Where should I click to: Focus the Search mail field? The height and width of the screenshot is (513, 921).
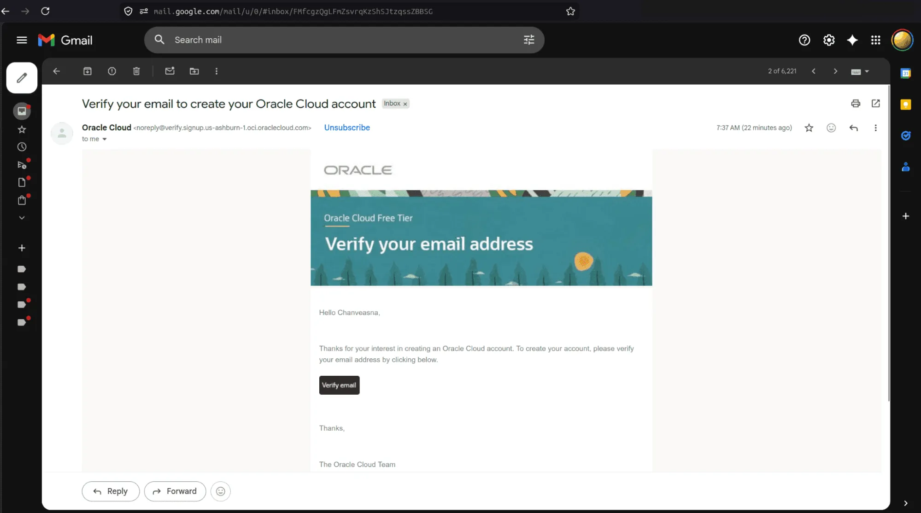(x=343, y=40)
